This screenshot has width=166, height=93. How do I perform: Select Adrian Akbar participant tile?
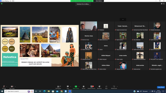pyautogui.click(x=106, y=65)
